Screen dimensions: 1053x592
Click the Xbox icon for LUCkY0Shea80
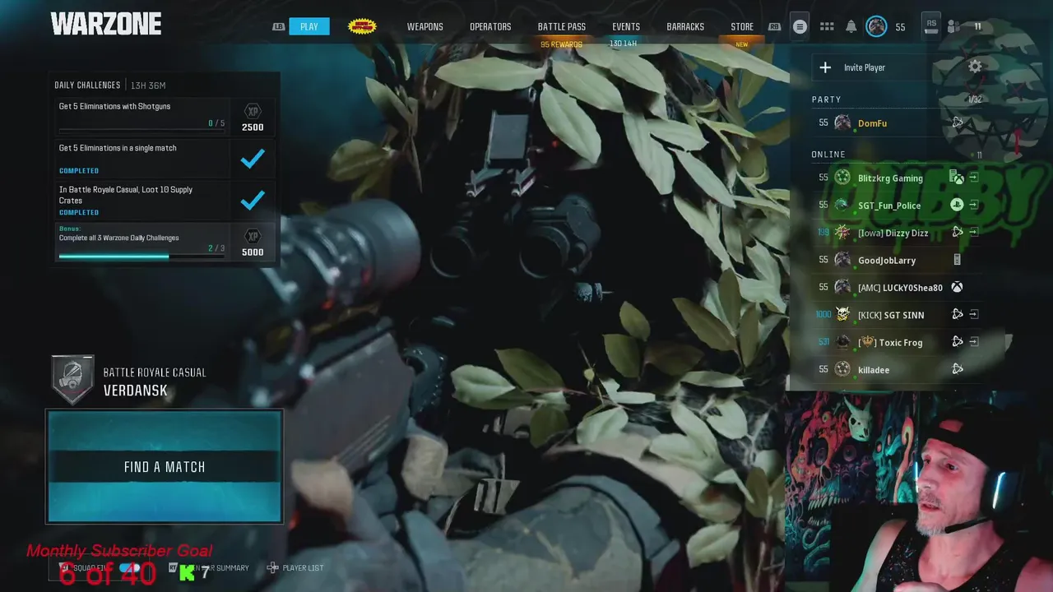[x=957, y=287]
